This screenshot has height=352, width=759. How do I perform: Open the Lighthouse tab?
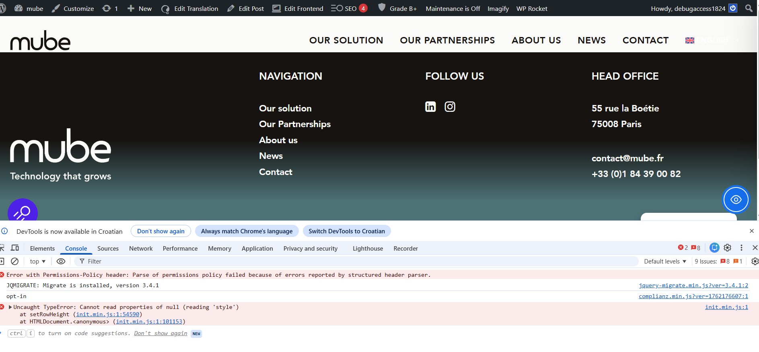(x=368, y=249)
